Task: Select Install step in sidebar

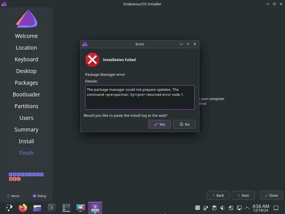Action: click(26, 141)
